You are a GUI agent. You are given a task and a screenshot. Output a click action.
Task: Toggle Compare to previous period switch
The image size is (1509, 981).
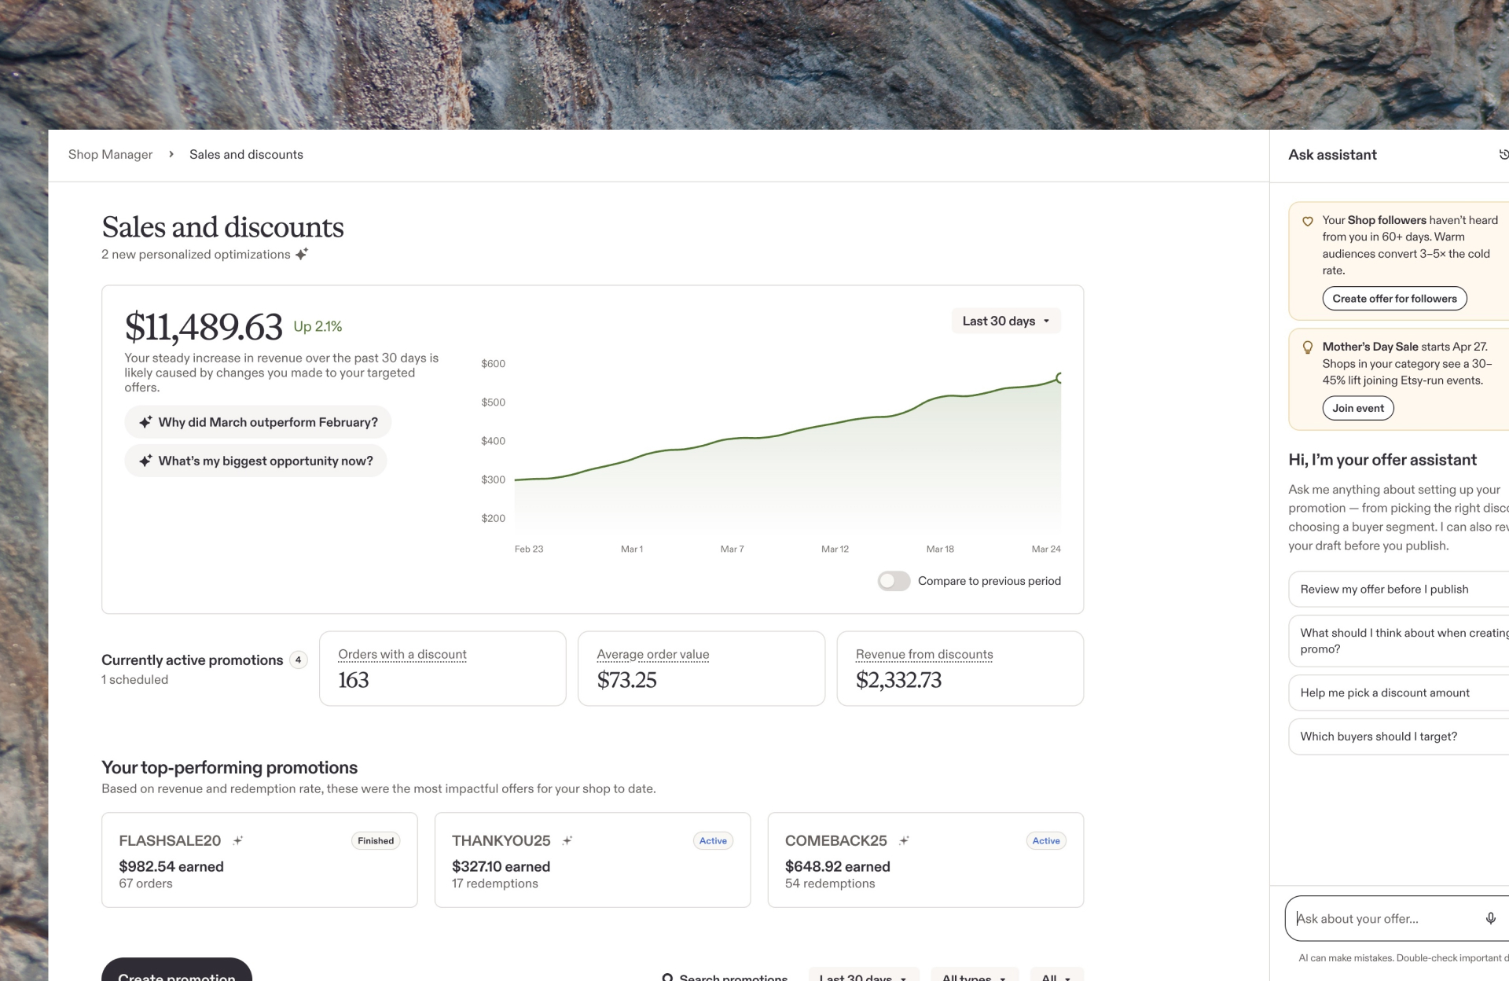894,581
